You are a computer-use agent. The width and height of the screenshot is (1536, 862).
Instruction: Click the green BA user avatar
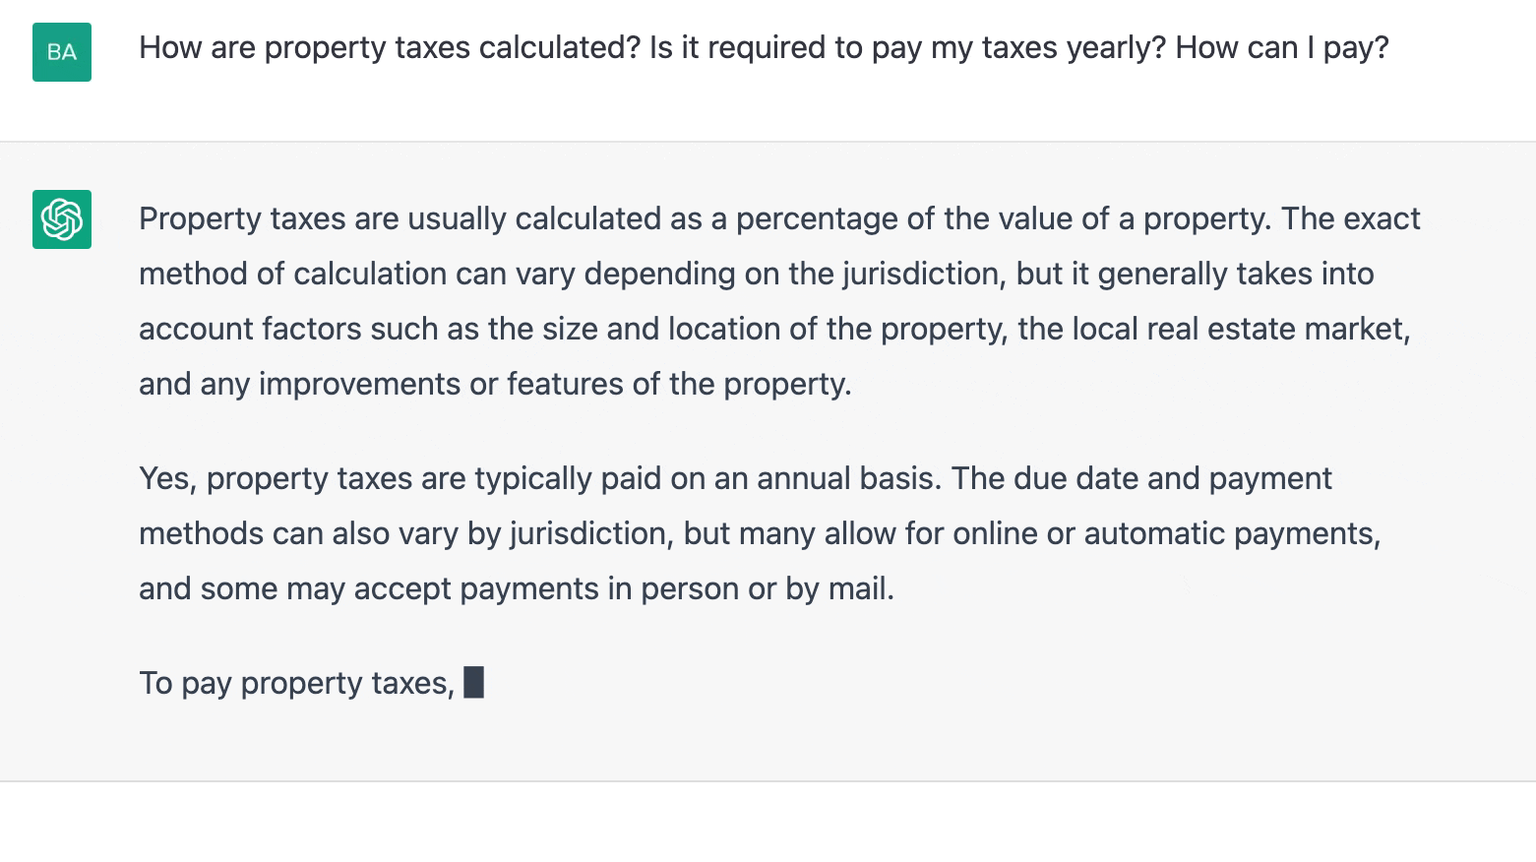point(62,52)
